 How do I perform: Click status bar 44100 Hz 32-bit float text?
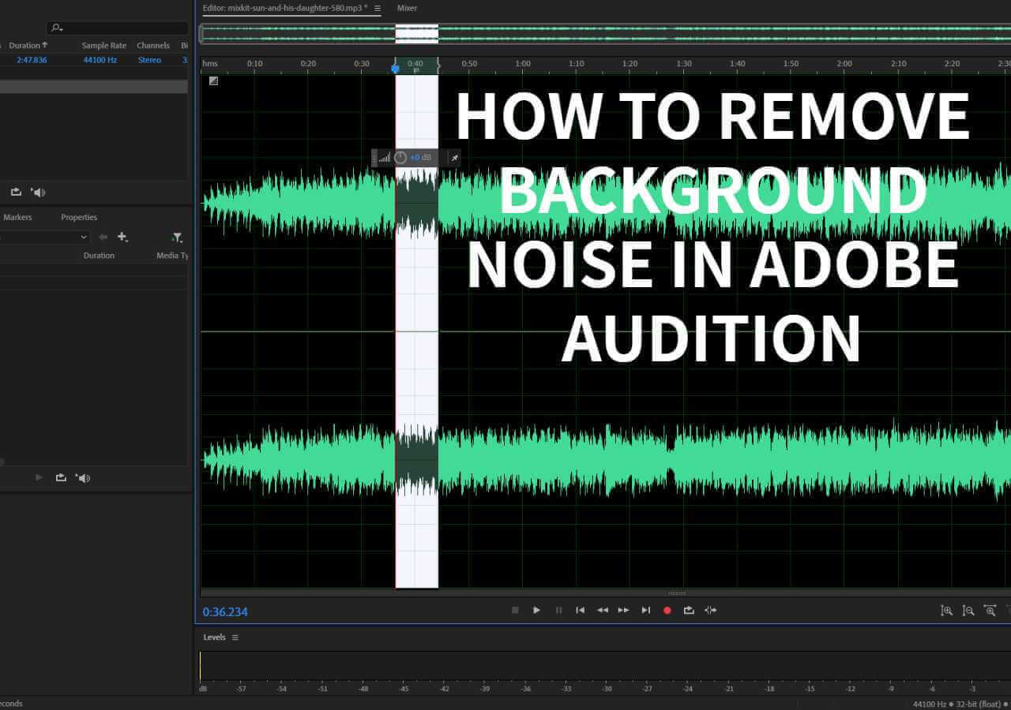(x=957, y=704)
